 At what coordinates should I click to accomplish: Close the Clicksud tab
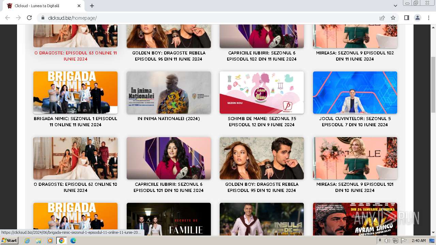[x=79, y=6]
